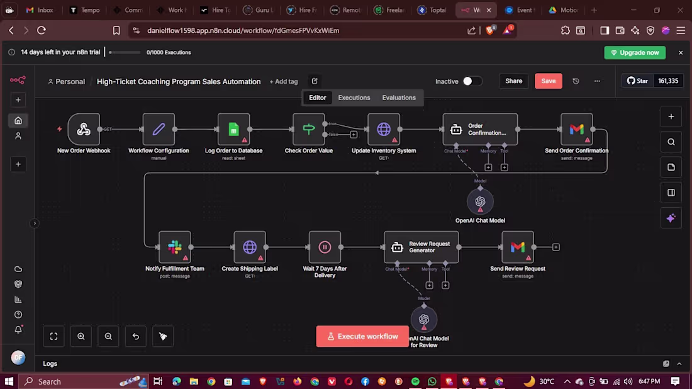692x389 pixels.
Task: Select the Order Confirmation agent node
Action: 480,130
